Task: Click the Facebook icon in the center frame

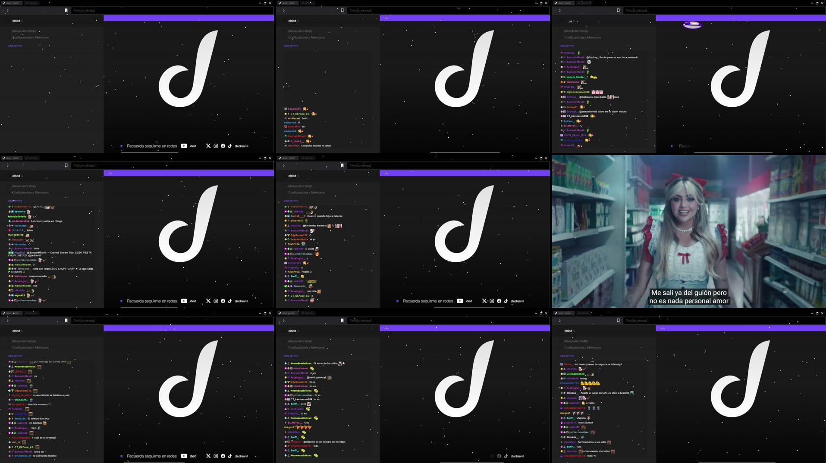Action: tap(499, 301)
